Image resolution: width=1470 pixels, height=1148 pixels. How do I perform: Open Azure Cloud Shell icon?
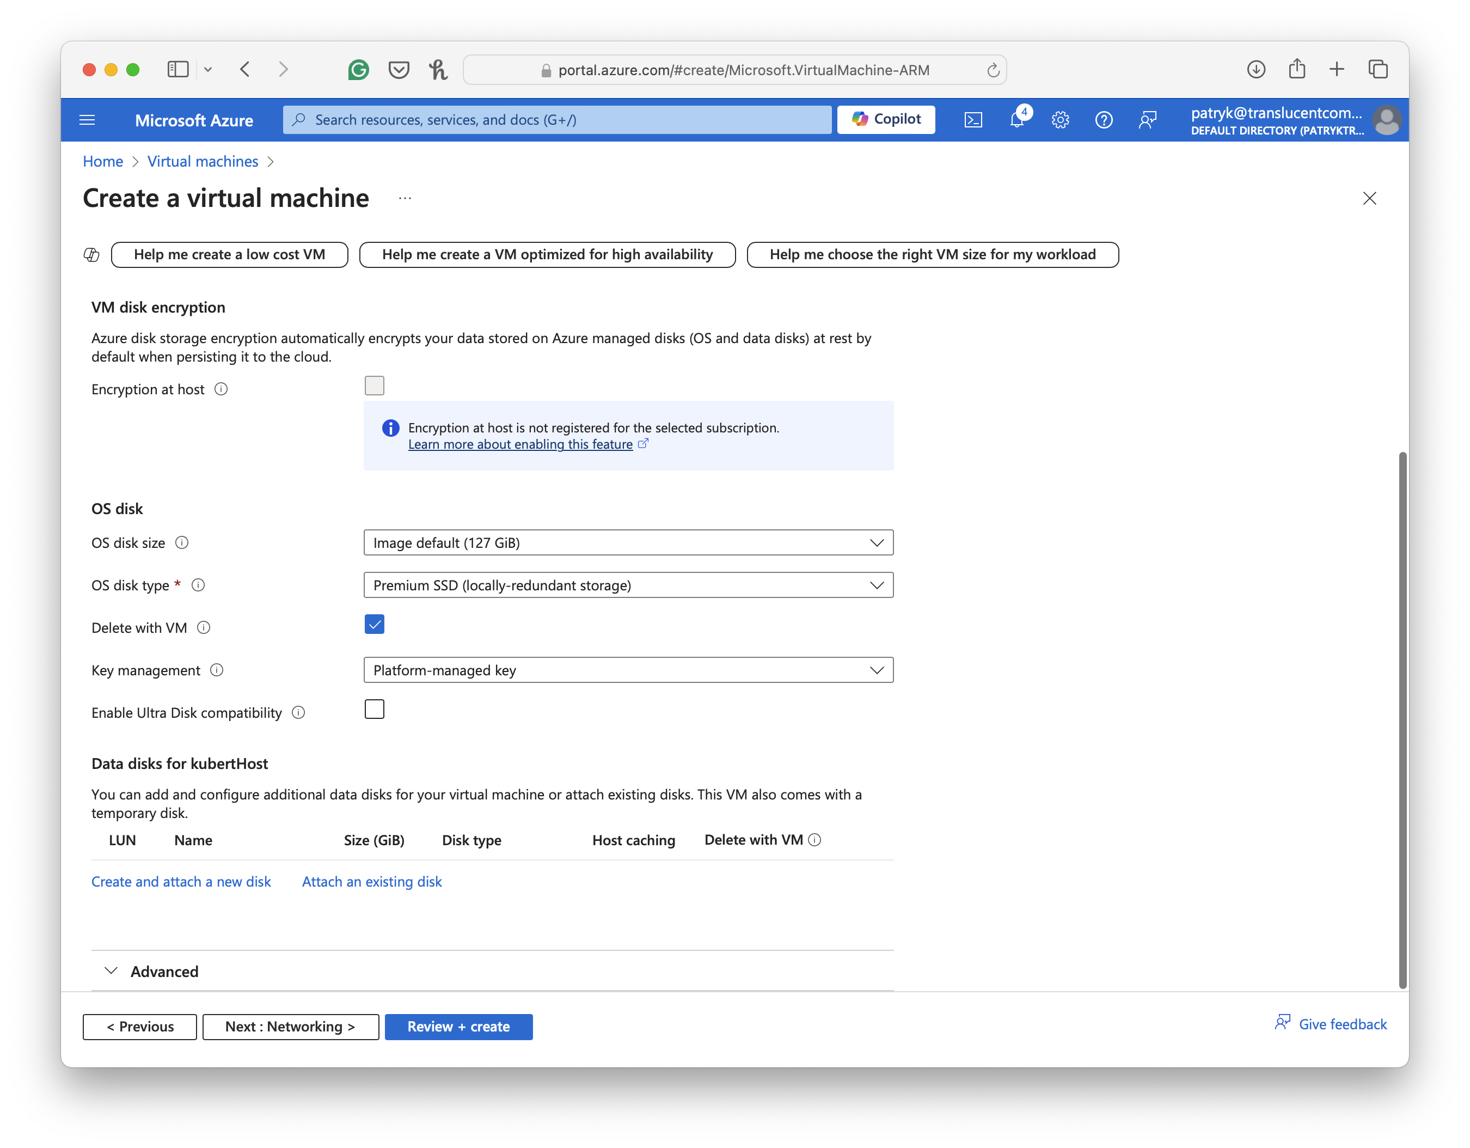[972, 120]
